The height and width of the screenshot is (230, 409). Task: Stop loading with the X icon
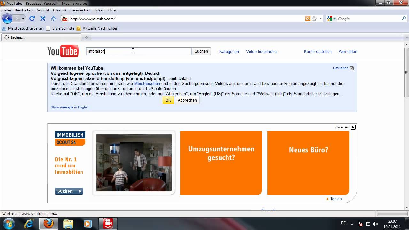pyautogui.click(x=43, y=19)
